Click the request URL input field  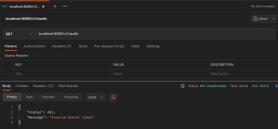point(155,34)
